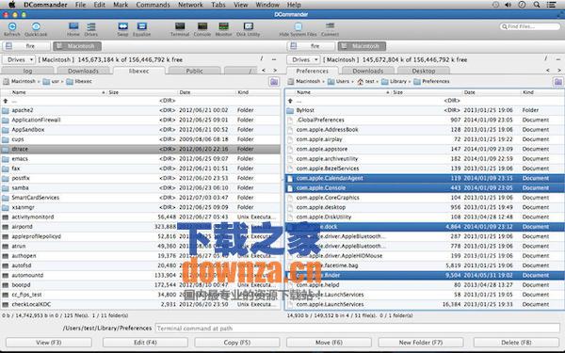The width and height of the screenshot is (565, 353).
Task: Select the apache2 folder
Action: point(140,110)
